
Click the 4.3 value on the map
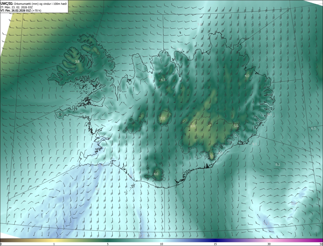pos(163,80)
